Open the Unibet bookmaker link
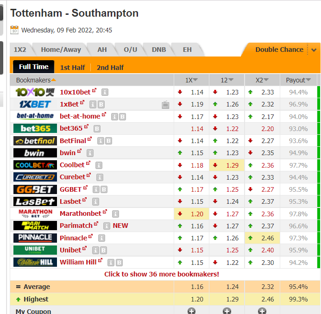Image resolution: width=321 pixels, height=314 pixels. tap(70, 250)
